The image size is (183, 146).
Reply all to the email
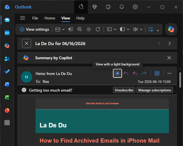pyautogui.click(x=135, y=73)
